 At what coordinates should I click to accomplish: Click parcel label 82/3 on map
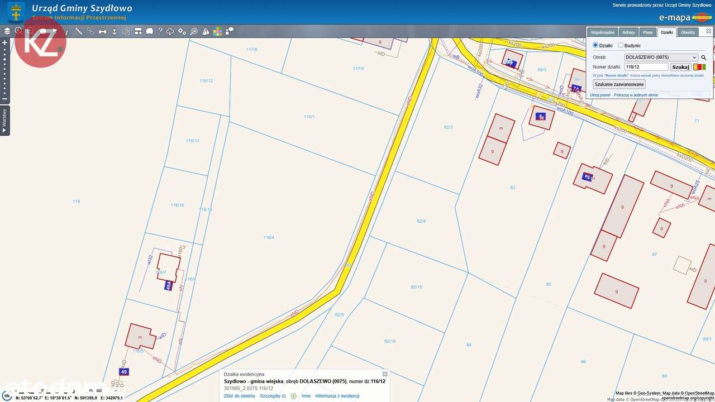tap(448, 127)
